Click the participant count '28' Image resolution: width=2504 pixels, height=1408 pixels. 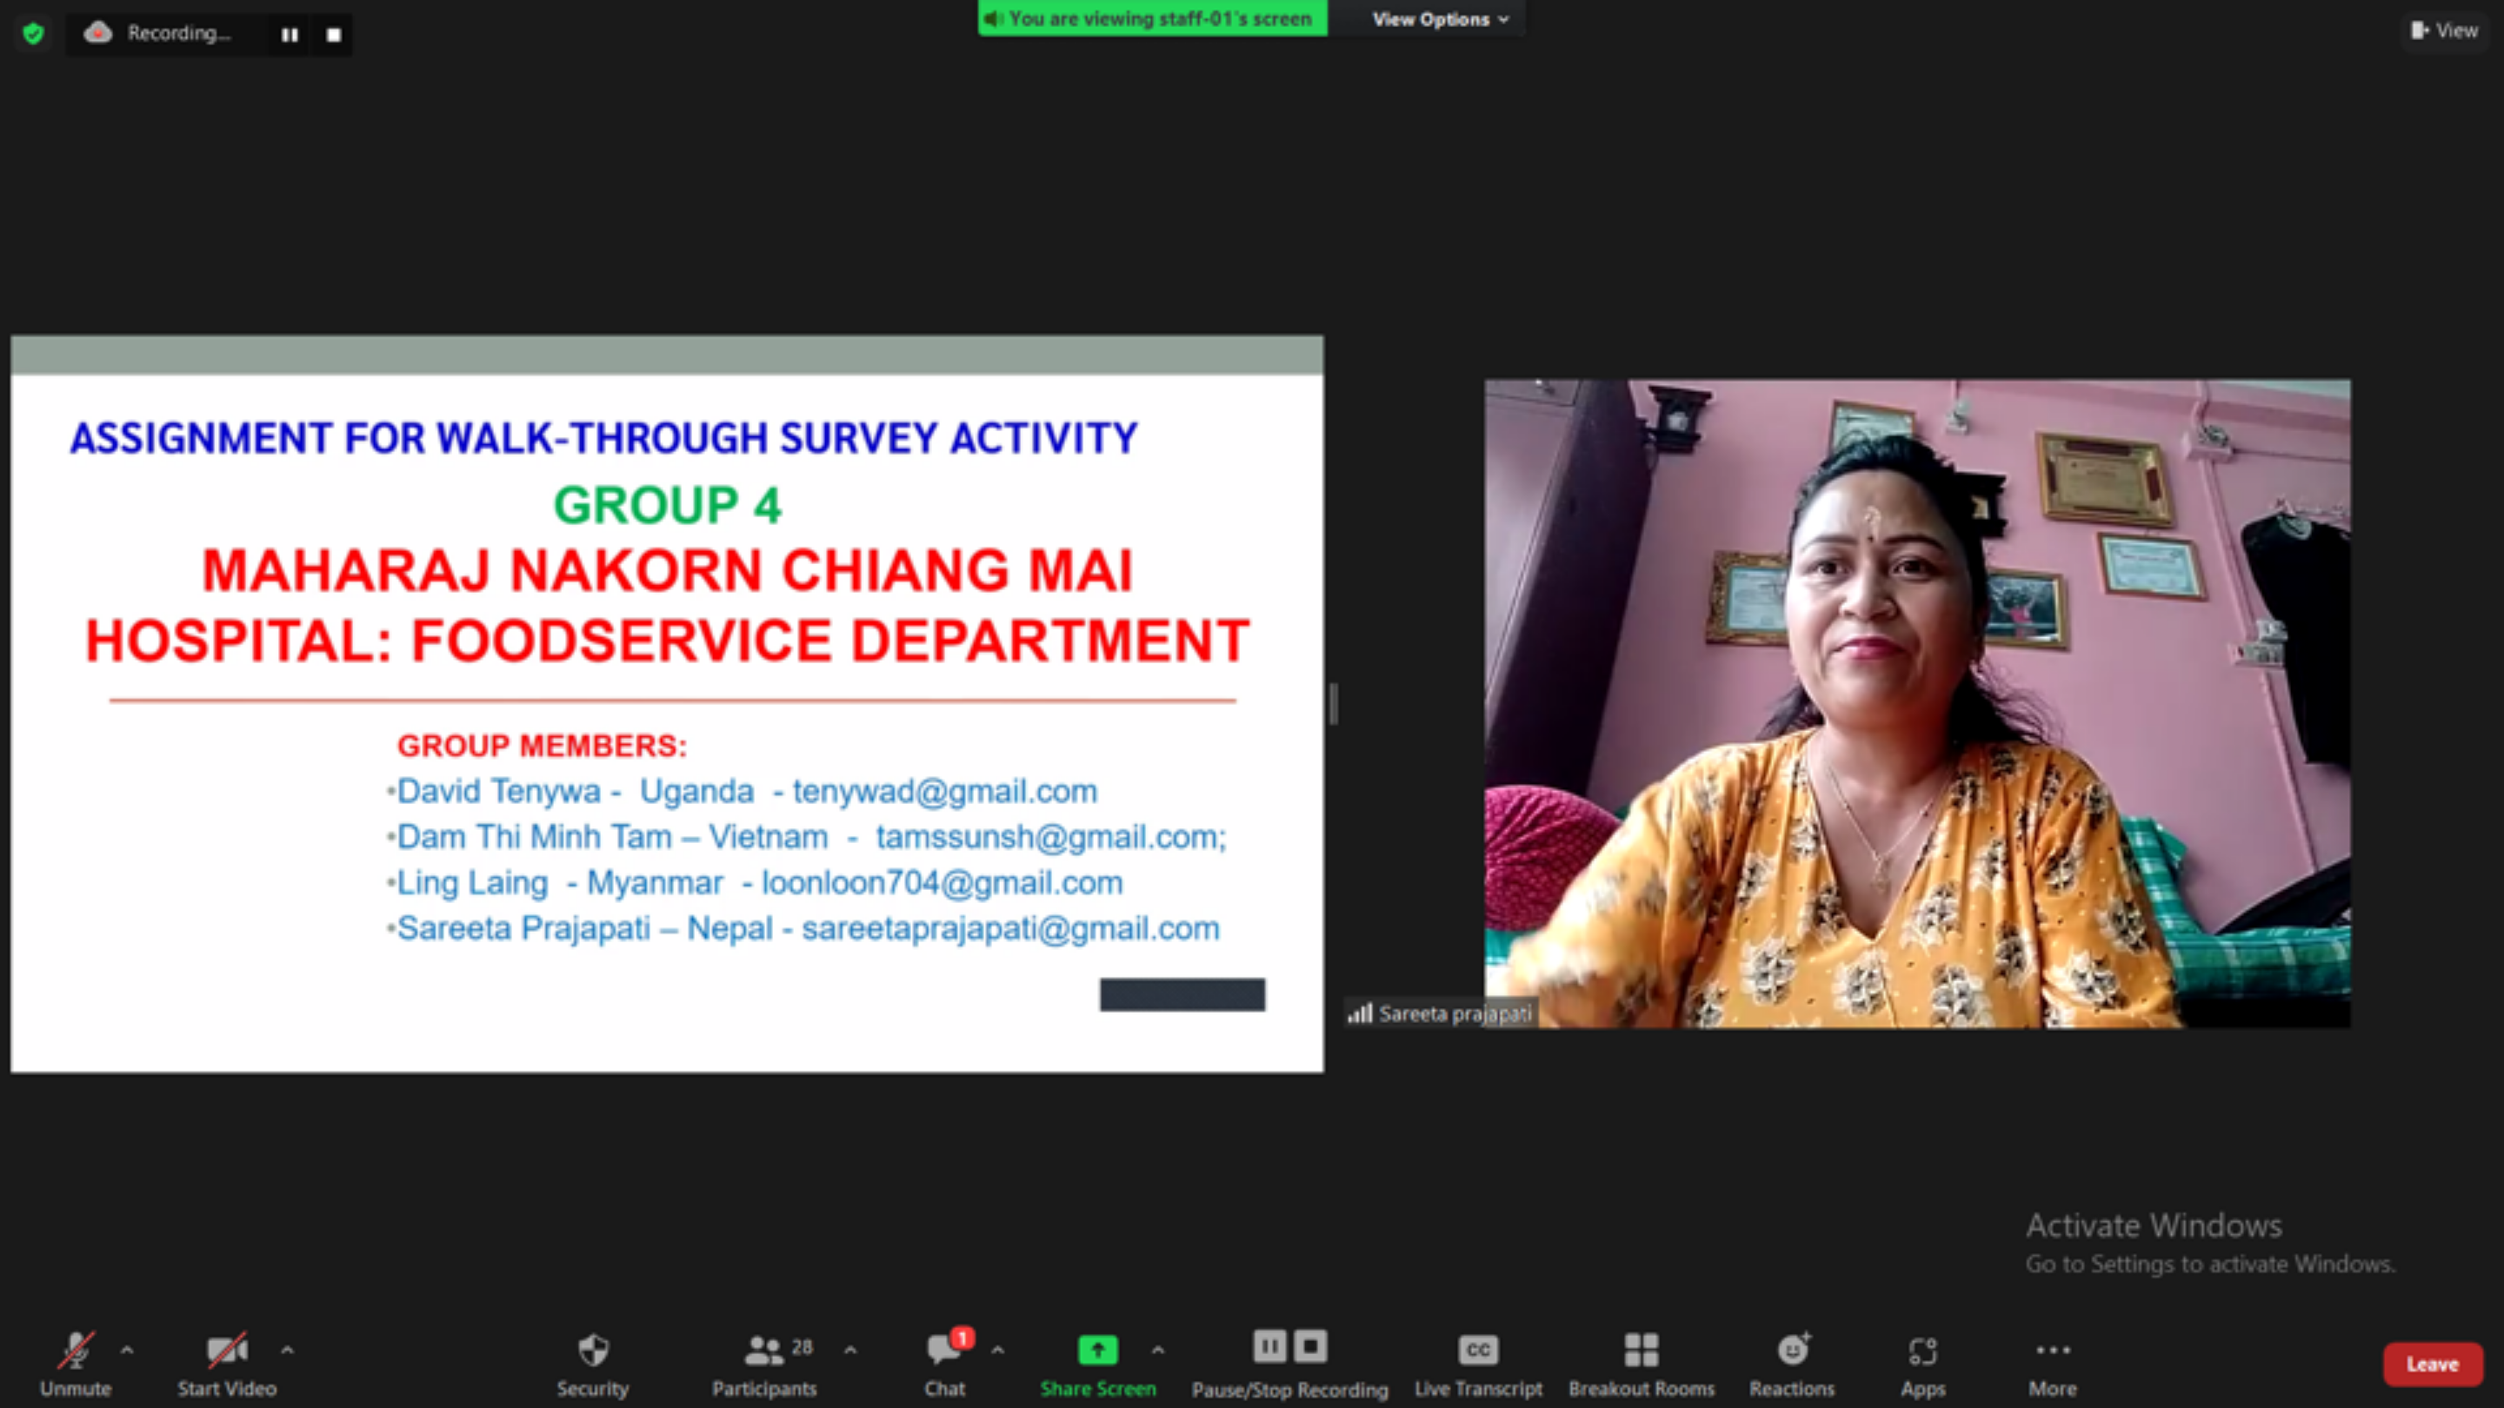click(x=802, y=1347)
